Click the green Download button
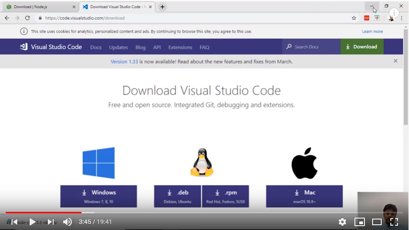The height and width of the screenshot is (230, 409). point(362,47)
